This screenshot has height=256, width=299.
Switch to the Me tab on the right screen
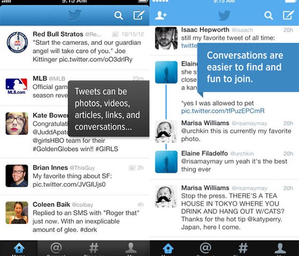pos(280,249)
